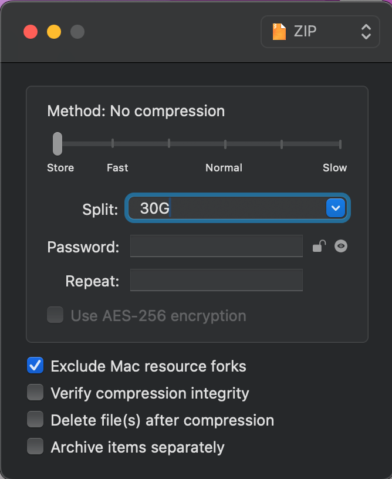Enable Verify compression integrity
The width and height of the screenshot is (392, 479).
point(35,393)
